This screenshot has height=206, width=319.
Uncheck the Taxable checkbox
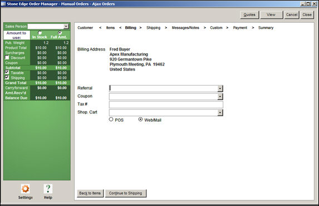[x=7, y=72]
